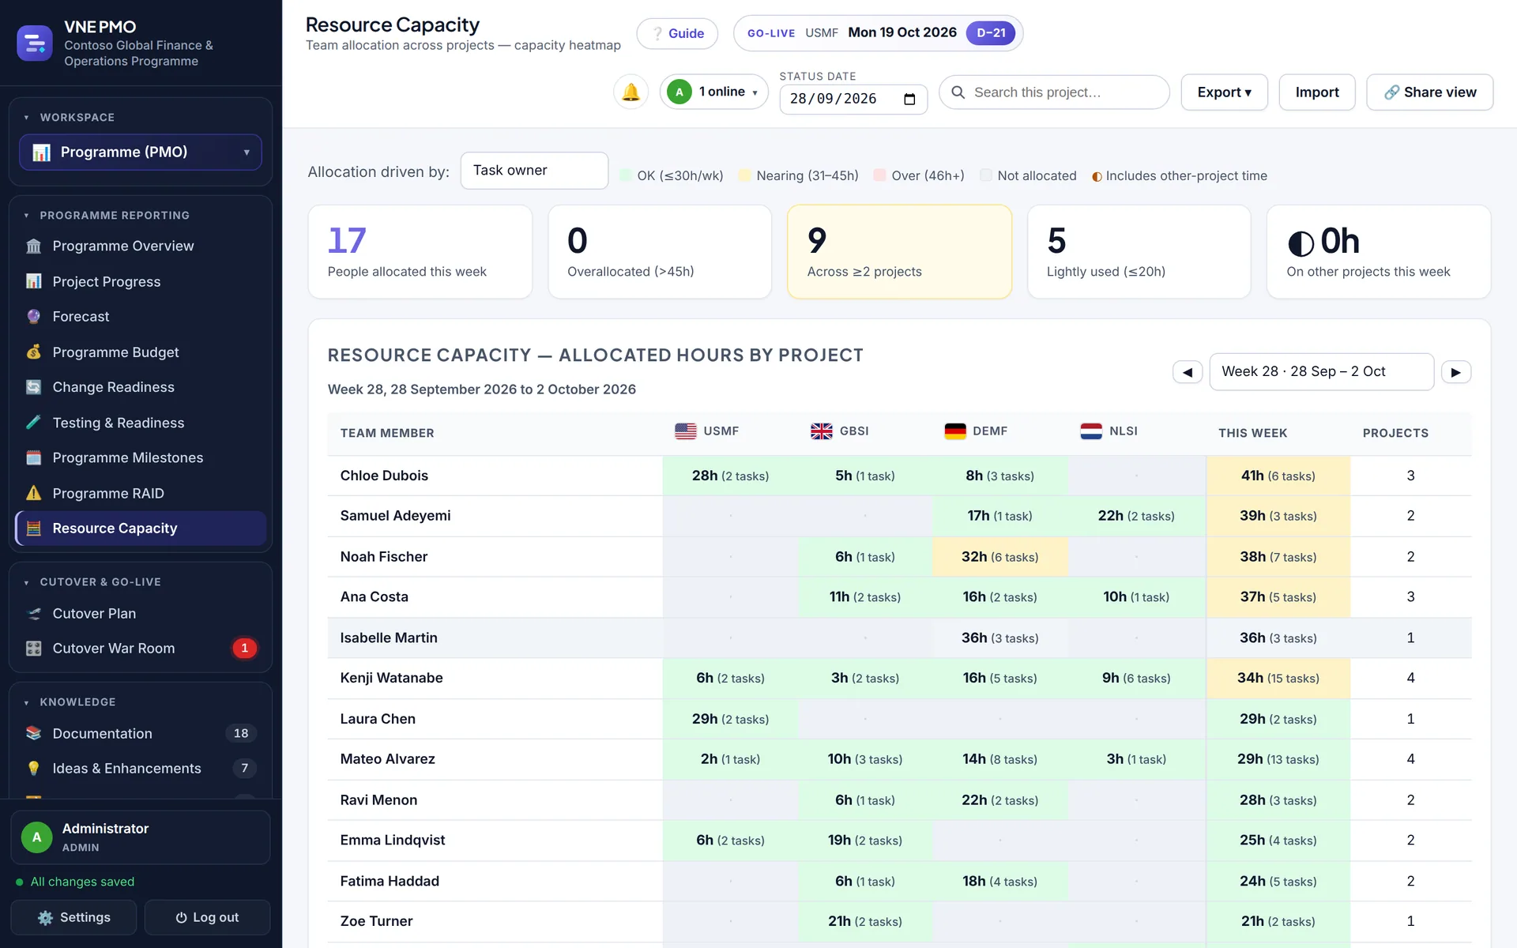Click the Cutover War Room icon
Viewport: 1517px width, 948px height.
33,649
